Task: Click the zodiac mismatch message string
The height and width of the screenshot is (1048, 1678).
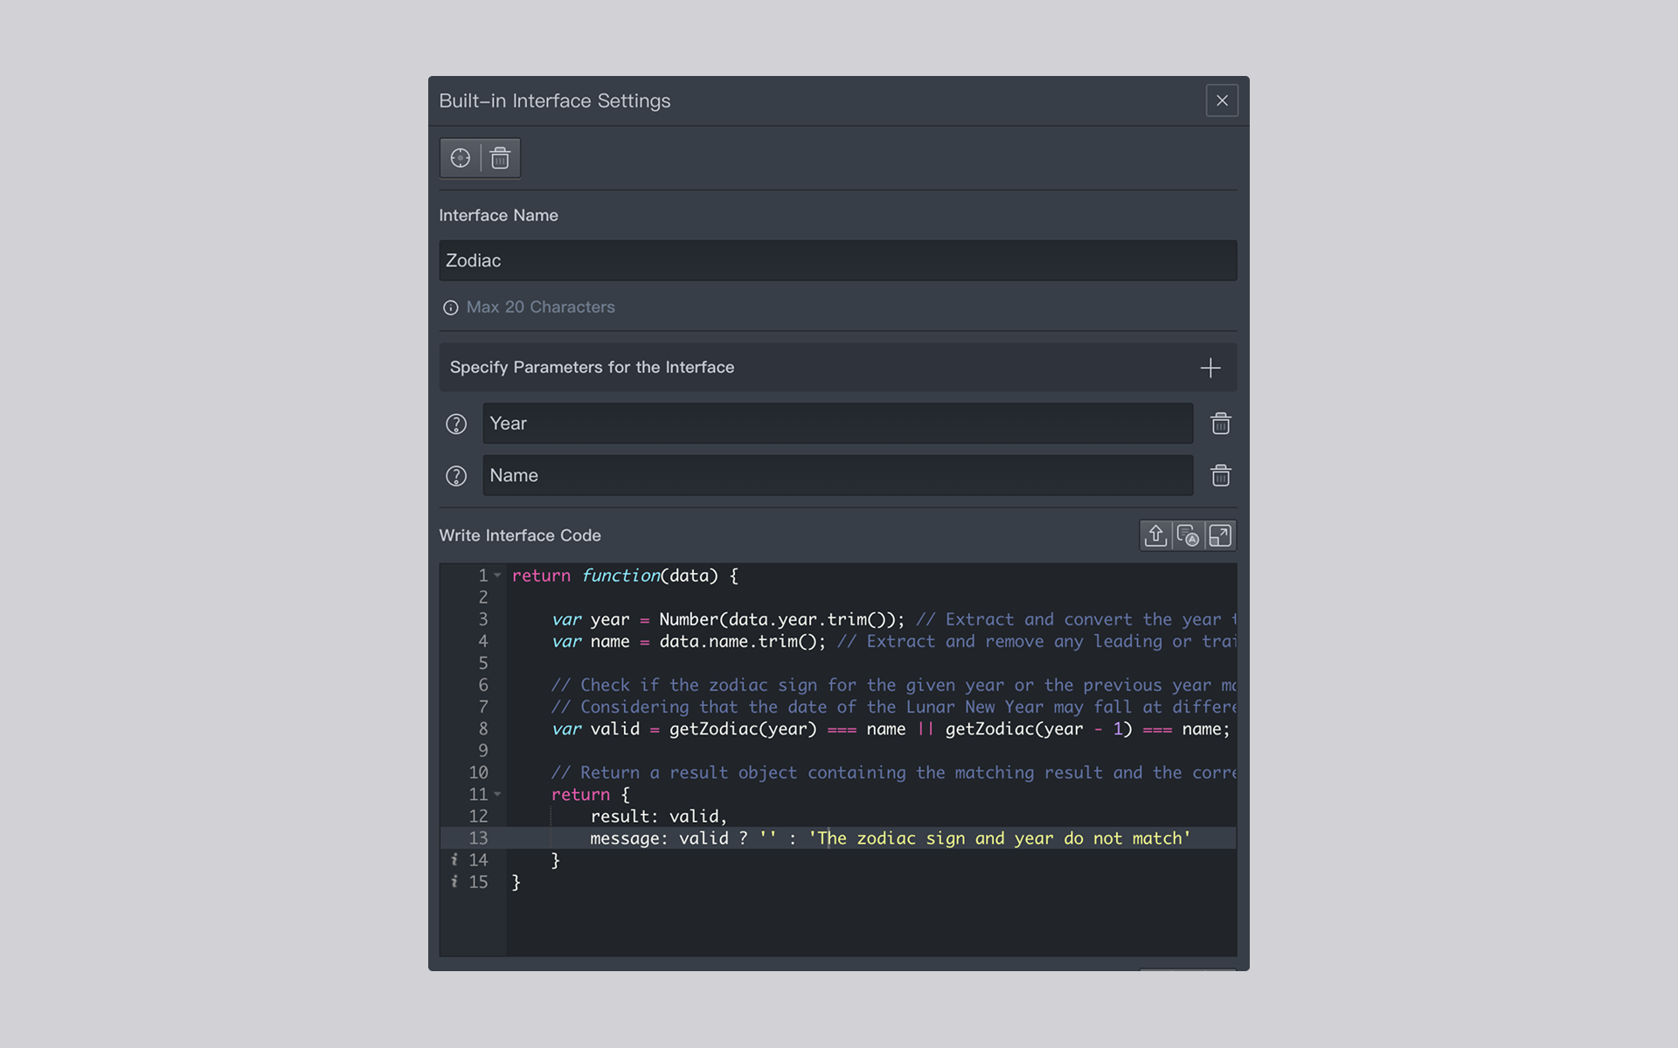Action: pyautogui.click(x=999, y=838)
